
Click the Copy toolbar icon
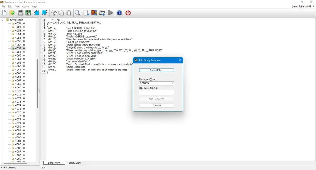(x=61, y=13)
